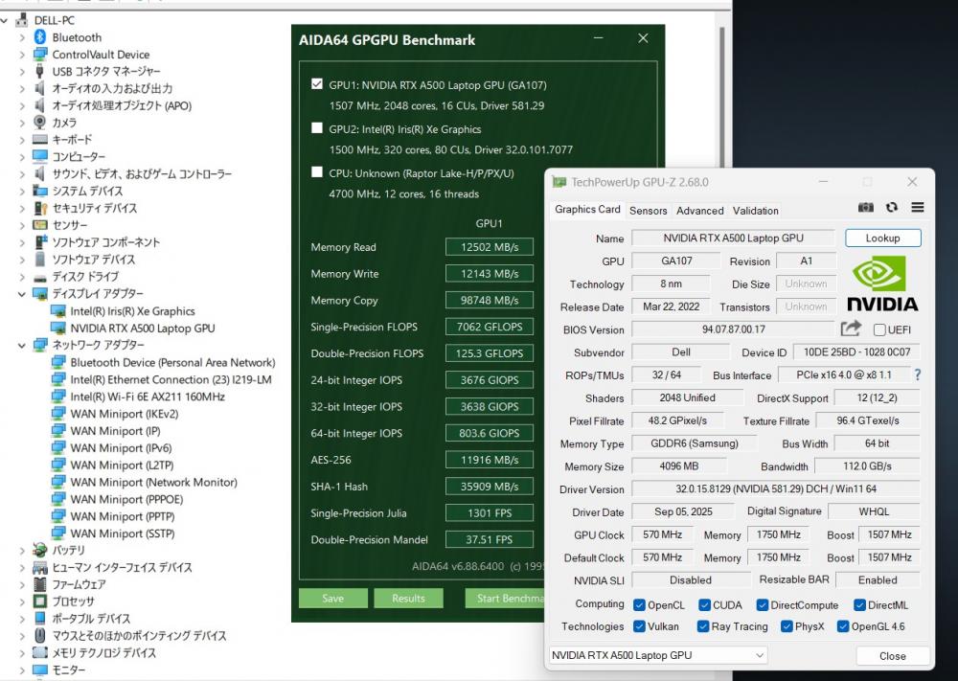Expand the コンピューター node
This screenshot has width=958, height=681.
coord(22,157)
